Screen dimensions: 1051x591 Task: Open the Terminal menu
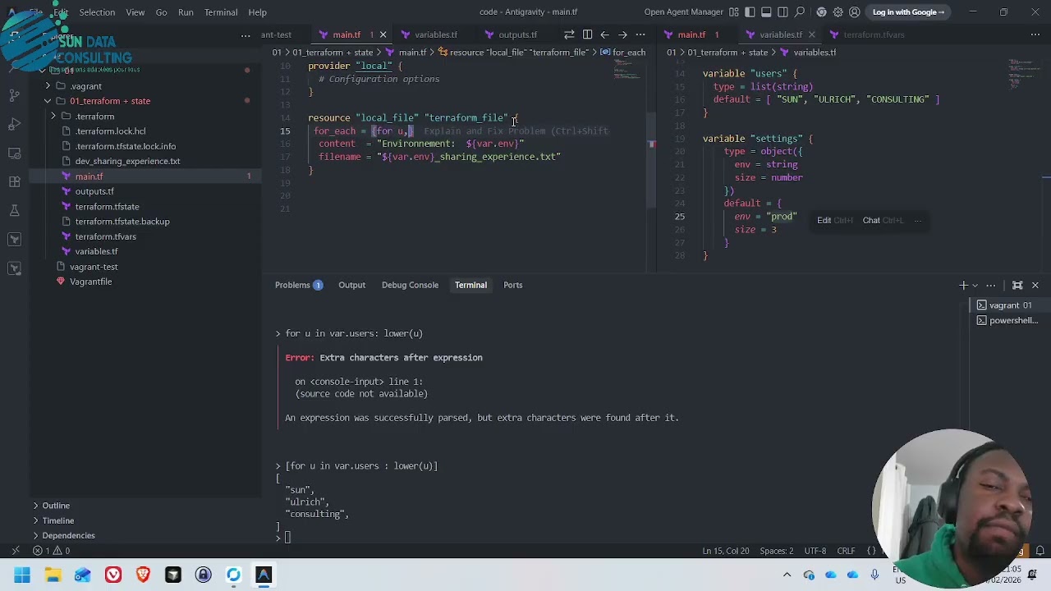point(221,12)
